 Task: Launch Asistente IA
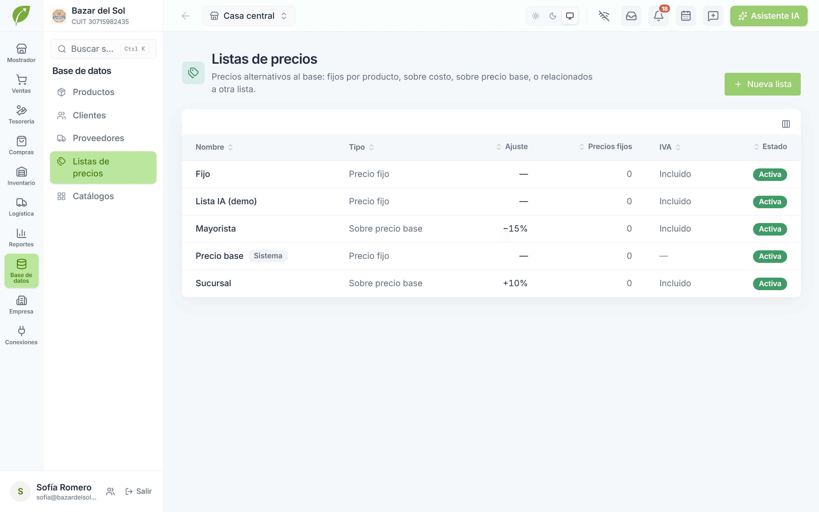point(769,16)
